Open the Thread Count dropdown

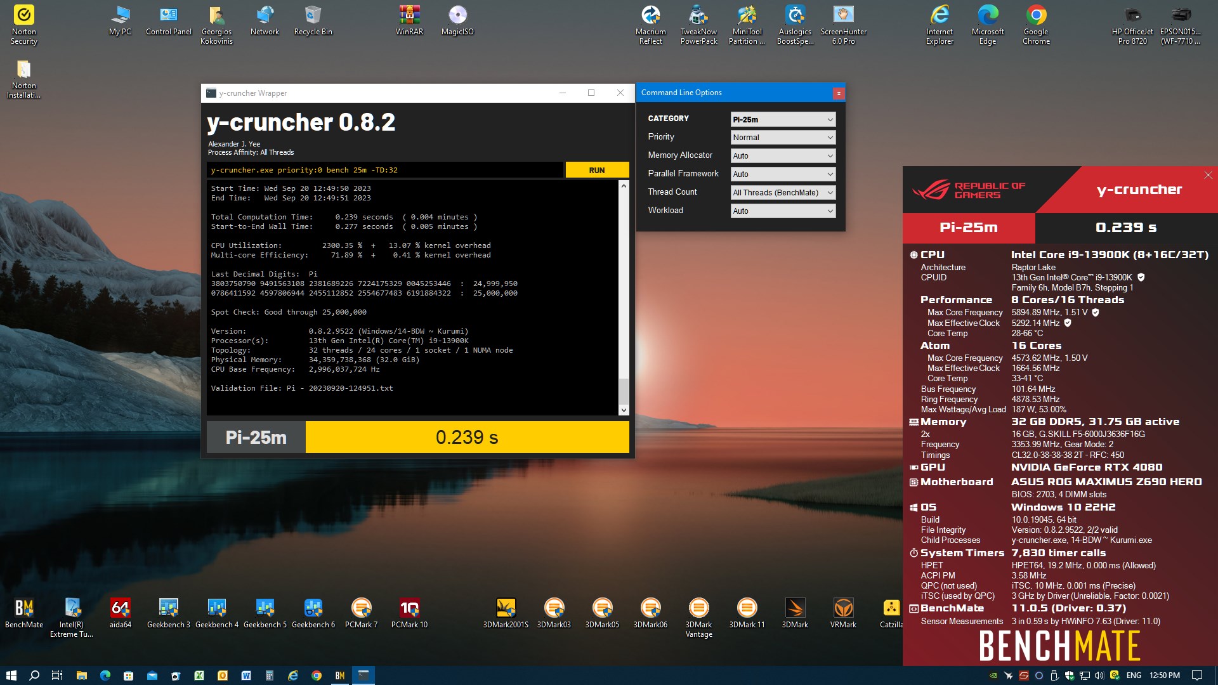[x=783, y=193]
